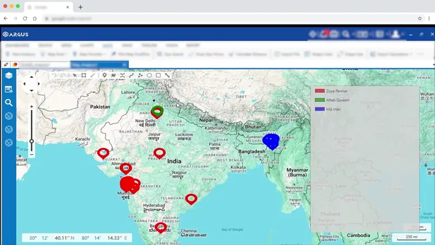Image resolution: width=435 pixels, height=245 pixels.
Task: Select the arrow pointer tool on map toolbar
Action: 74,75
